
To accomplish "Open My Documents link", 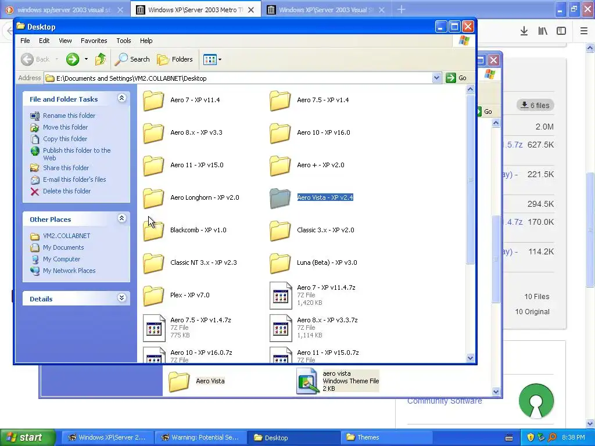I will click(63, 247).
